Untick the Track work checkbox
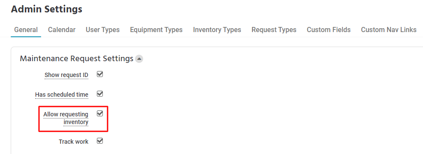423x154 pixels. coord(100,141)
